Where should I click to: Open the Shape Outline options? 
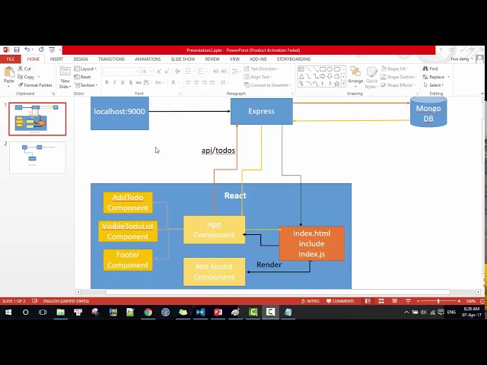(x=398, y=77)
